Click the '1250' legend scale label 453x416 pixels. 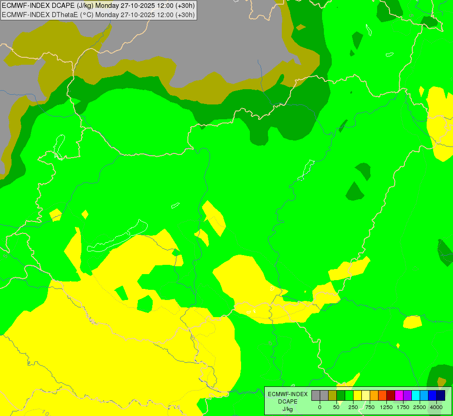[x=386, y=407]
